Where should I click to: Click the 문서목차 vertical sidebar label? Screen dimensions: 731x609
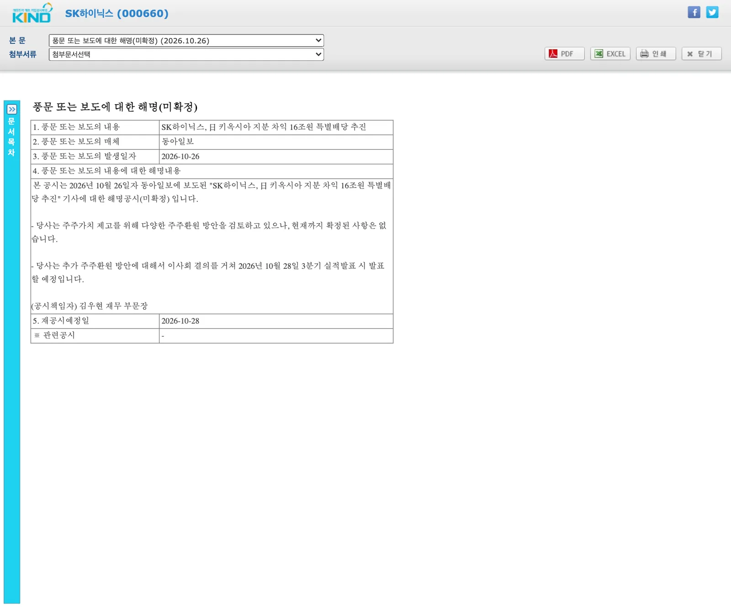coord(12,137)
